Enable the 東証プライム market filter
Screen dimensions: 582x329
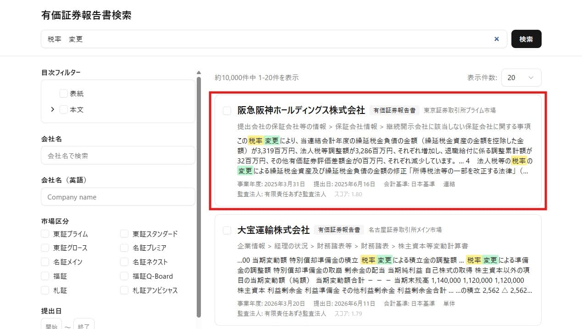tap(45, 234)
